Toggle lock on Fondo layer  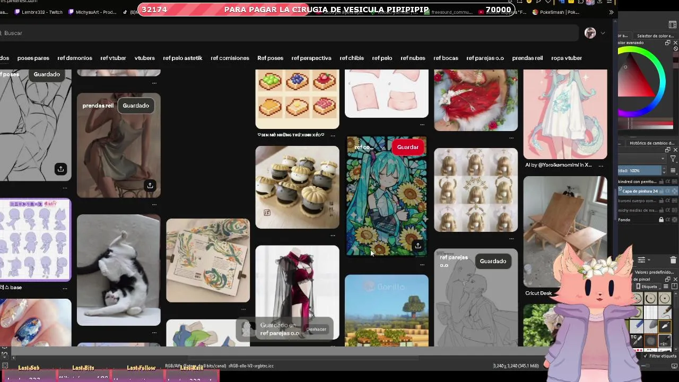(661, 220)
